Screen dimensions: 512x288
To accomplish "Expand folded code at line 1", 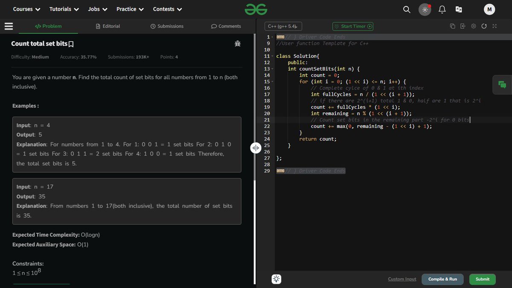I will coord(273,37).
